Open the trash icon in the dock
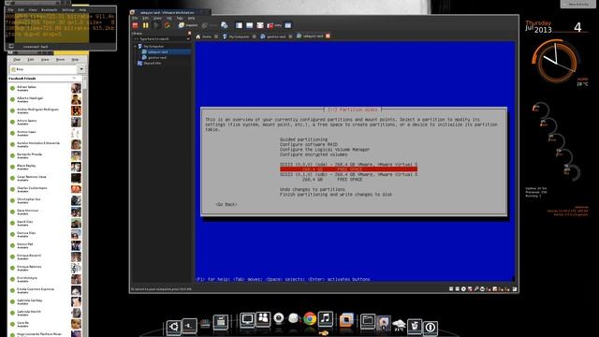Viewport: 599px width, 337px height. coord(414,326)
